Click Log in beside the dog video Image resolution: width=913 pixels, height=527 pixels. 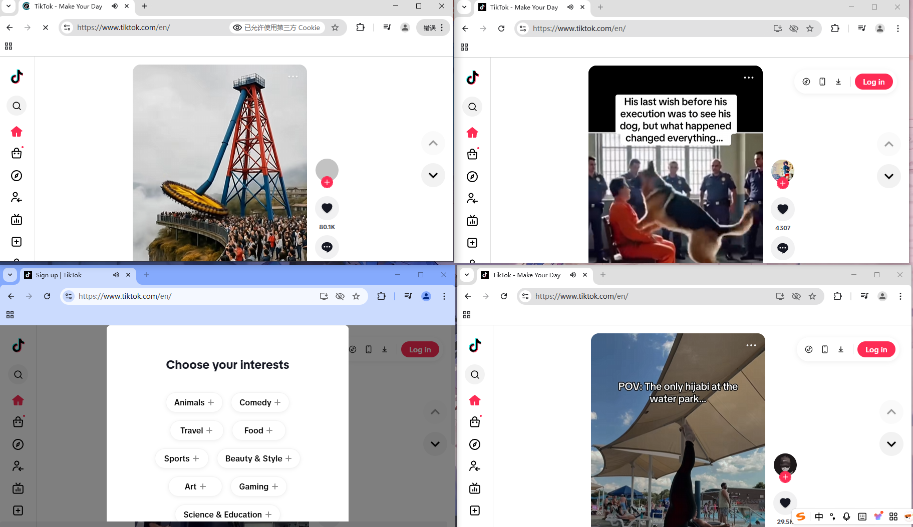click(873, 82)
